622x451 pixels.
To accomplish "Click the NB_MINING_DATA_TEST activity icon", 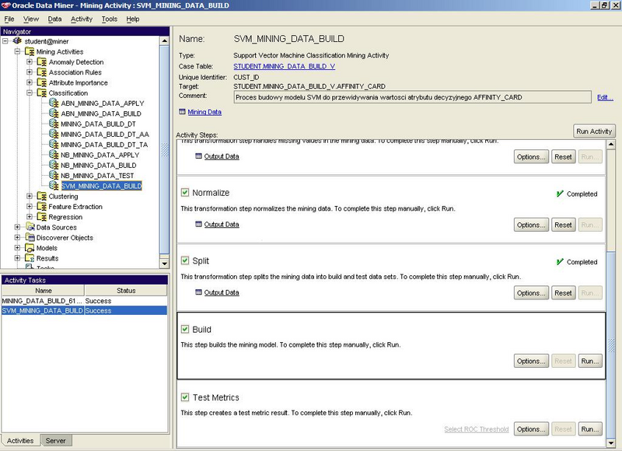I will tap(54, 175).
